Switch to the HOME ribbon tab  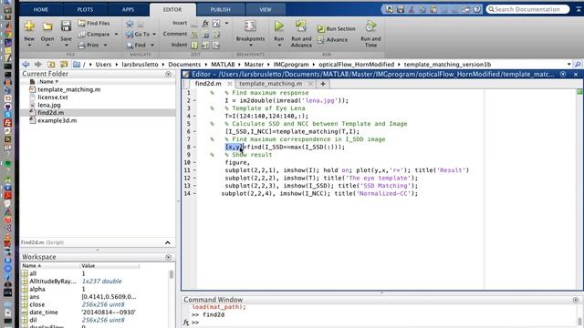tap(41, 10)
